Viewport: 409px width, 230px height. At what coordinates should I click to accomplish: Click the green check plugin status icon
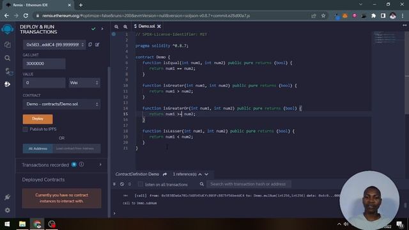93,29
